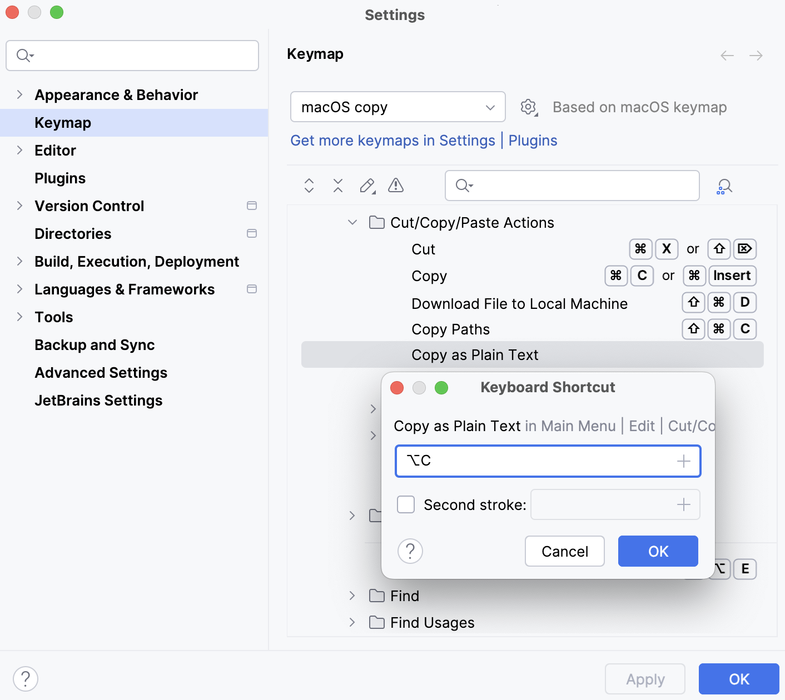Screen dimensions: 785x700
Task: Expand all keymap tree nodes
Action: pos(309,186)
